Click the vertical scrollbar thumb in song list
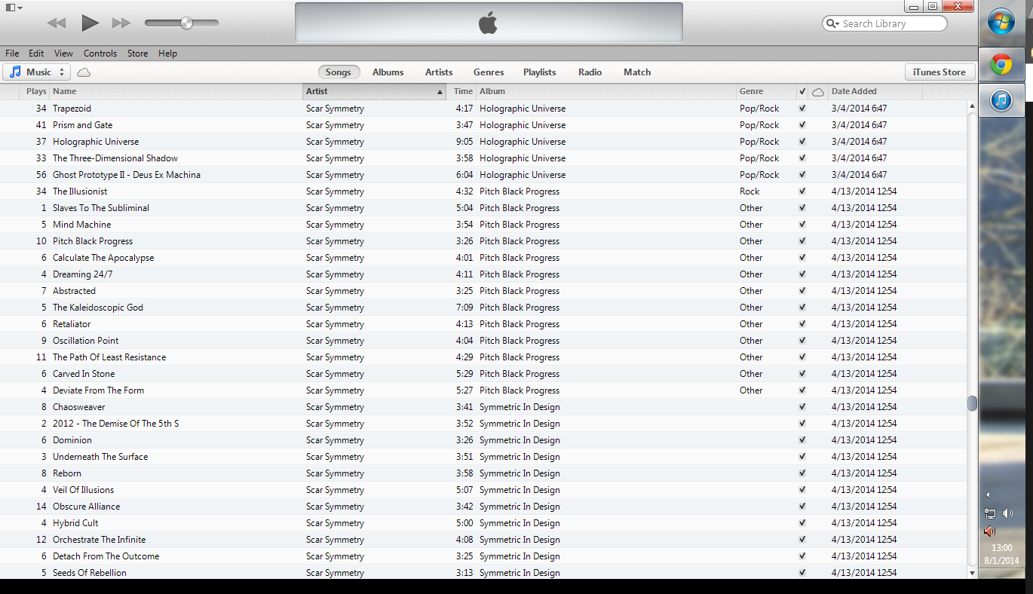Image resolution: width=1033 pixels, height=594 pixels. click(972, 403)
